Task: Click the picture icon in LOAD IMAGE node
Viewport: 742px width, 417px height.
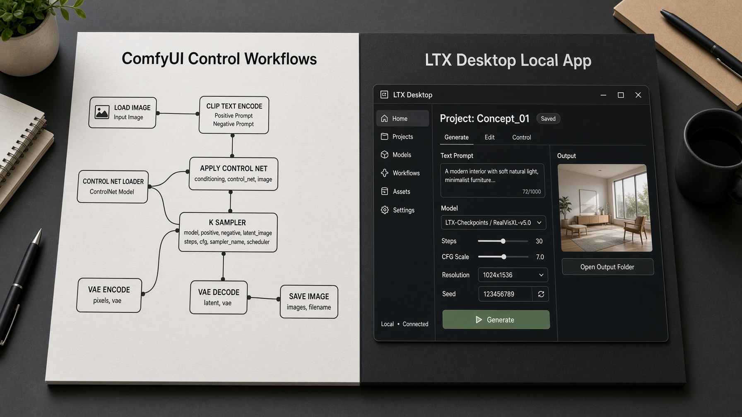Action: pyautogui.click(x=102, y=112)
